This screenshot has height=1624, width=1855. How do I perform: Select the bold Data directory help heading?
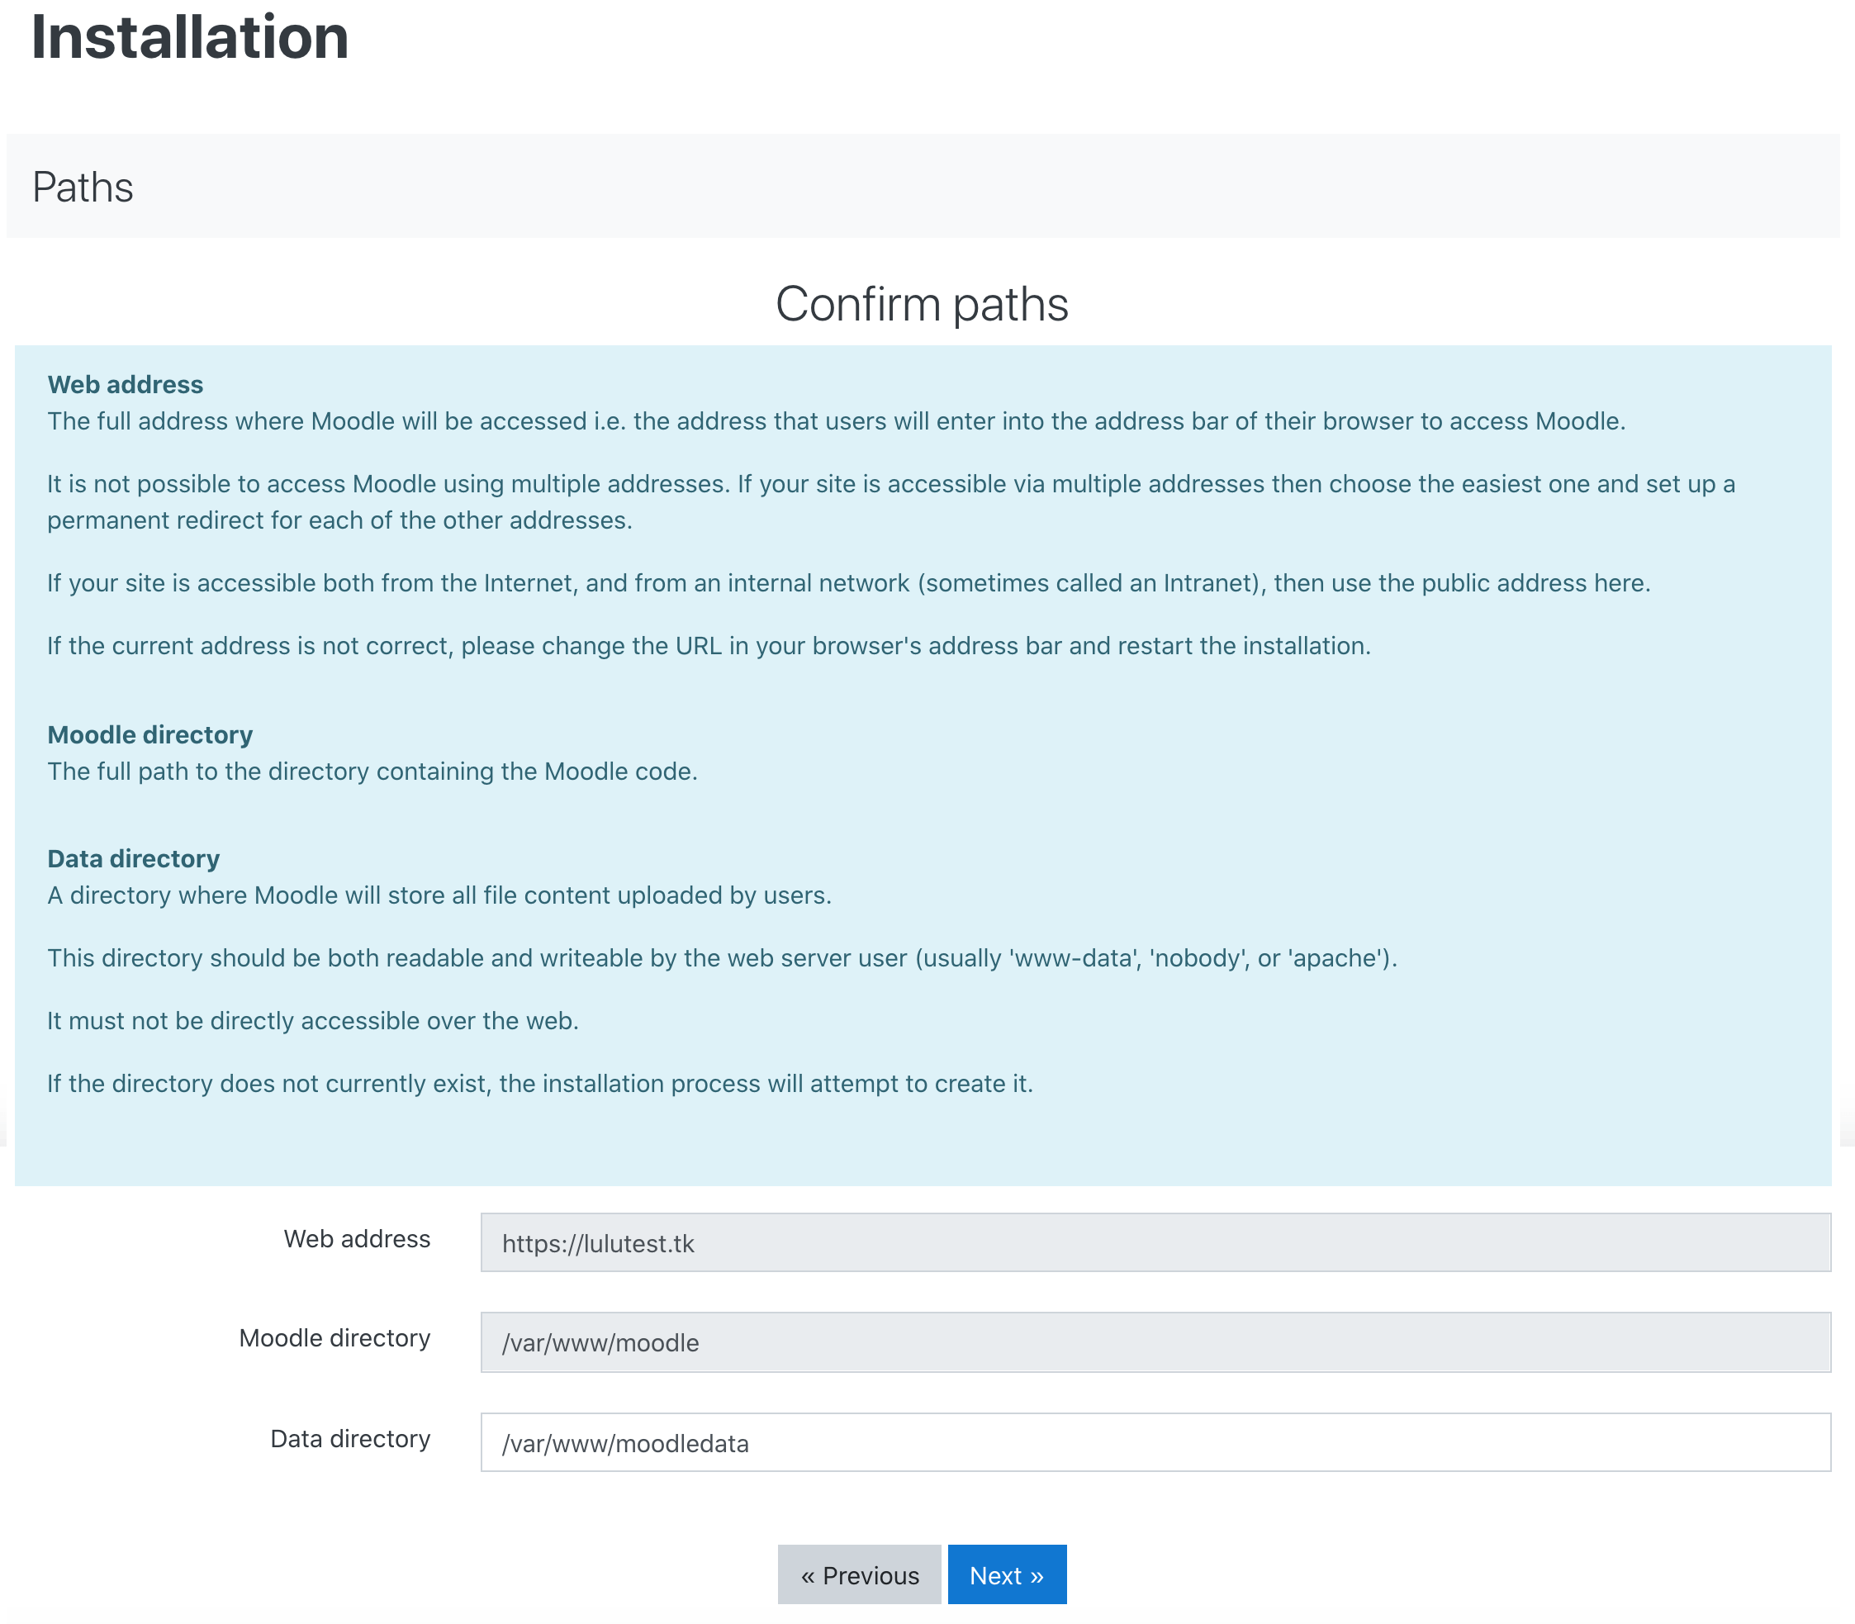point(133,858)
